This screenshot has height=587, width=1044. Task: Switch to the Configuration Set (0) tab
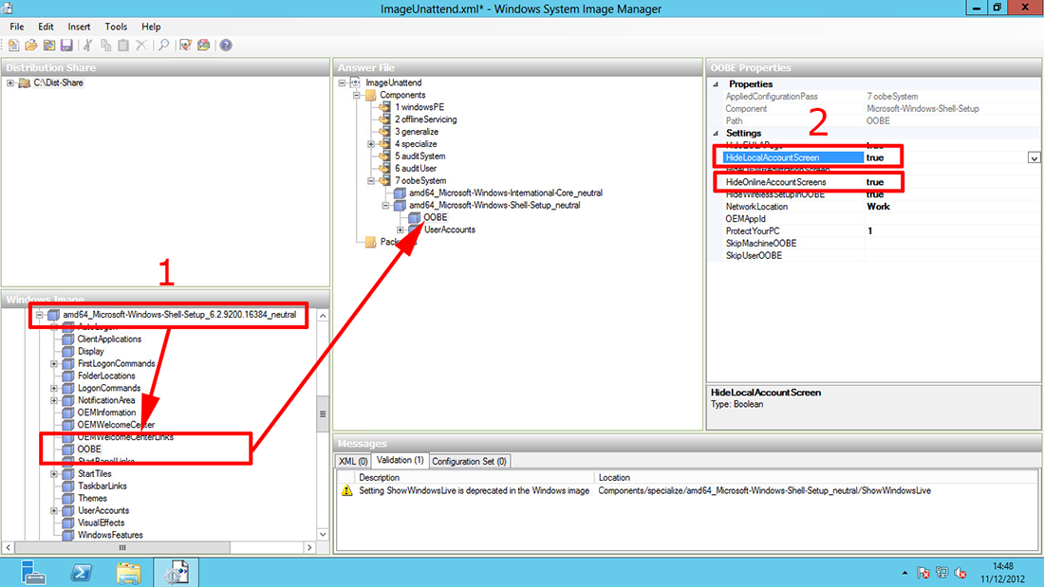(470, 461)
